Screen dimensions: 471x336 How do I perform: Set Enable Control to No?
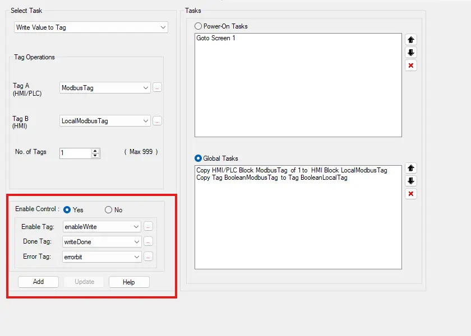coord(108,210)
